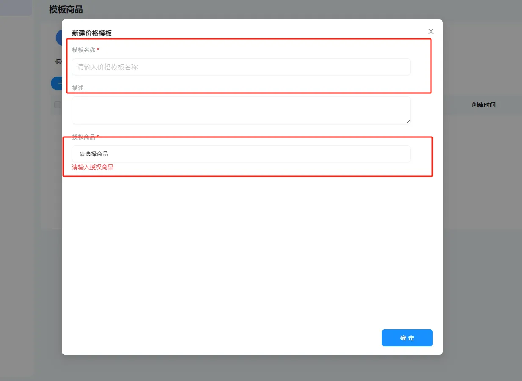Dismiss the dialog with the X close icon
The height and width of the screenshot is (381, 522).
click(x=431, y=31)
